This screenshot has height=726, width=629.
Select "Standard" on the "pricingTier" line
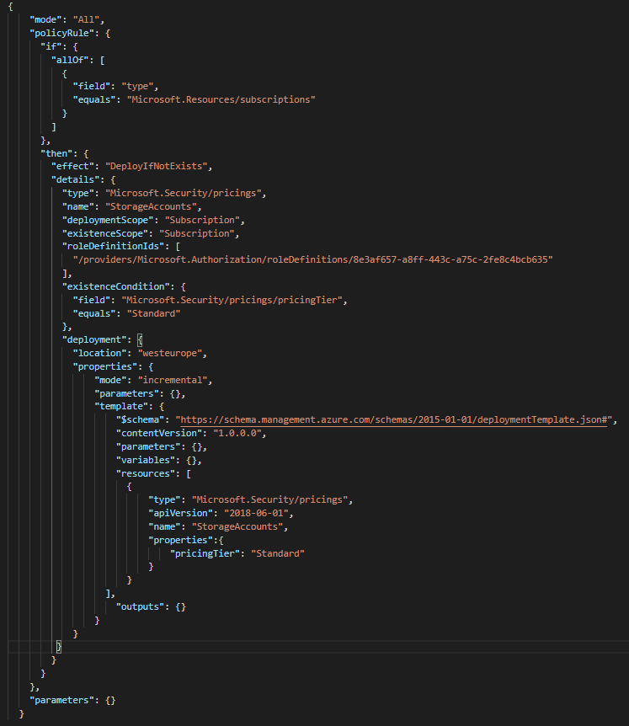pos(278,553)
